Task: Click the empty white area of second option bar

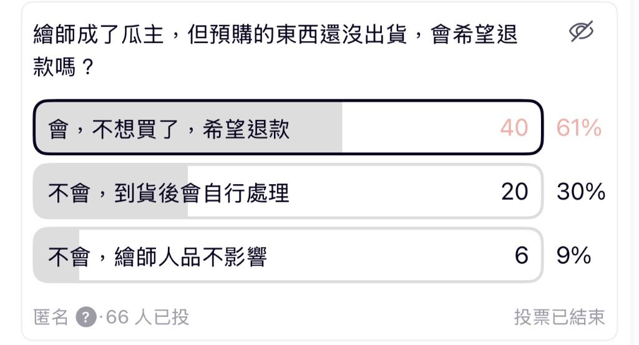Action: pyautogui.click(x=395, y=192)
